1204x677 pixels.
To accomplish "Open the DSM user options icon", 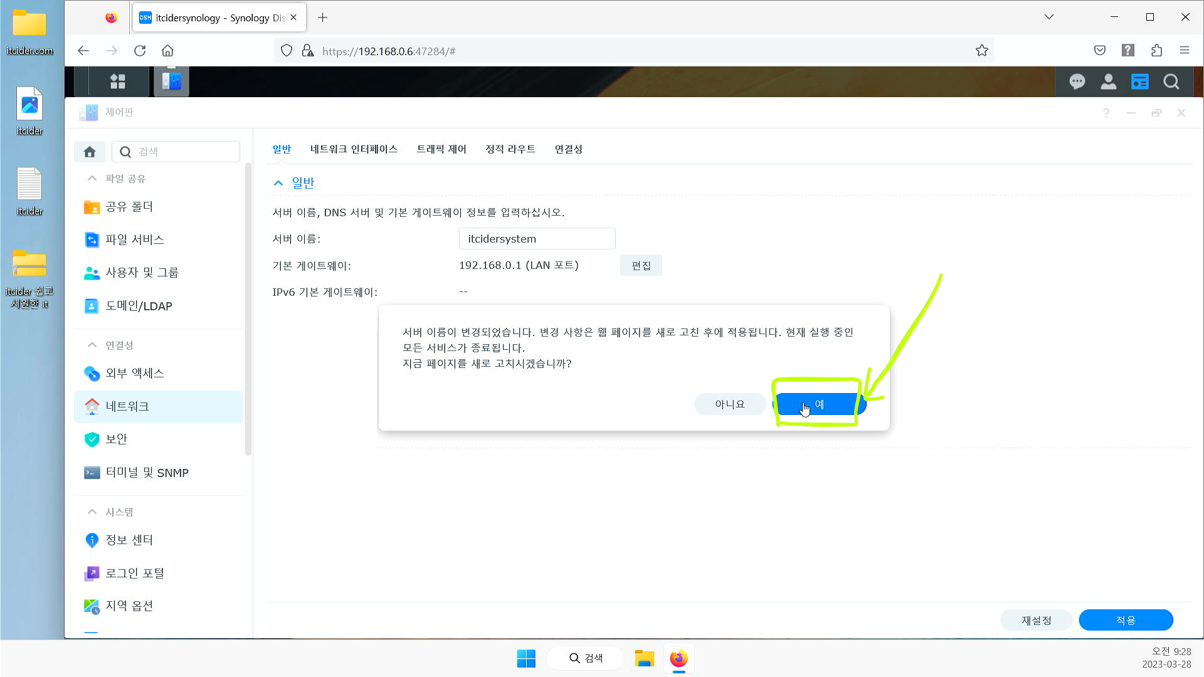I will pyautogui.click(x=1108, y=81).
